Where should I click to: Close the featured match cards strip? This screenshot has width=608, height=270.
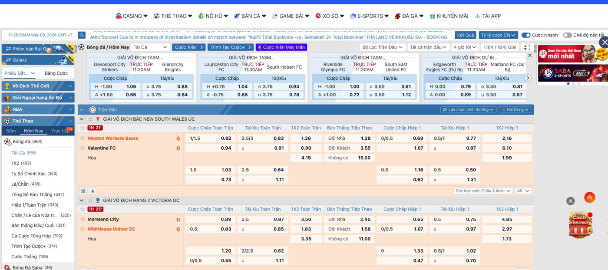(x=530, y=56)
